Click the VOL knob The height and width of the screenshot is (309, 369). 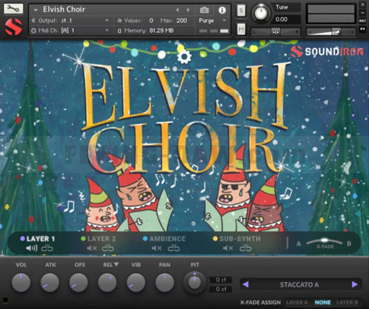click(21, 282)
